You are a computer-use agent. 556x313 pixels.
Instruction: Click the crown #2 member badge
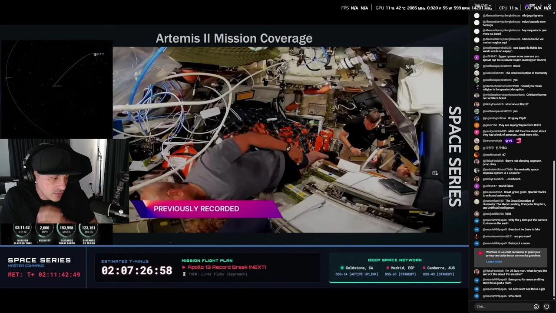[509, 141]
